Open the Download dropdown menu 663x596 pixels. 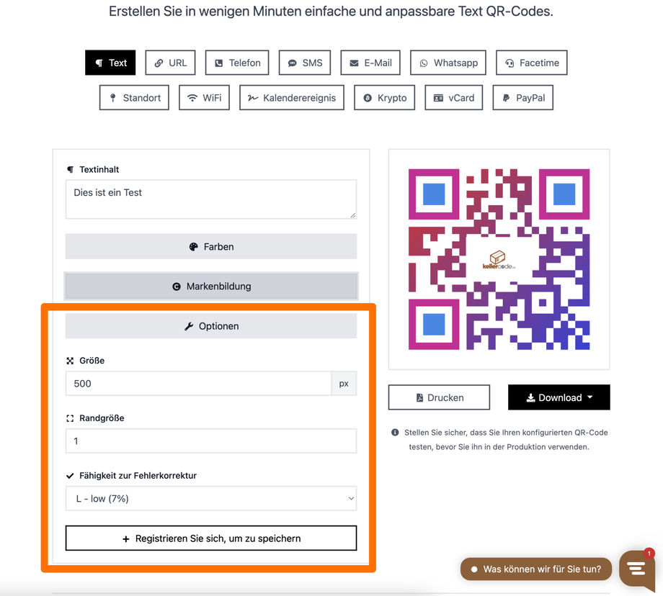[559, 397]
